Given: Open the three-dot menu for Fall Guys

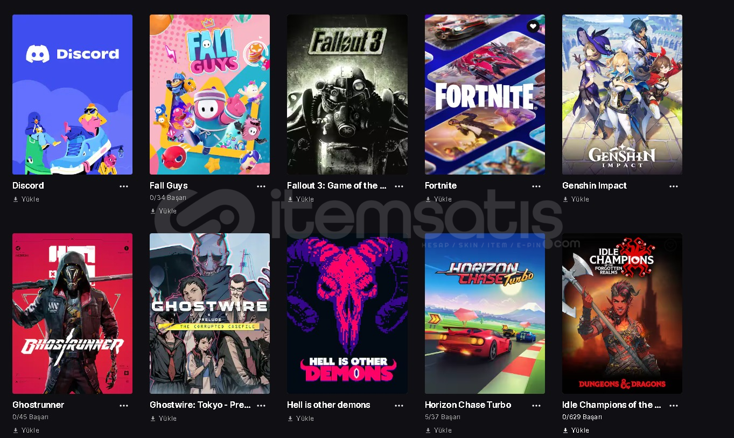Looking at the screenshot, I should pos(261,186).
